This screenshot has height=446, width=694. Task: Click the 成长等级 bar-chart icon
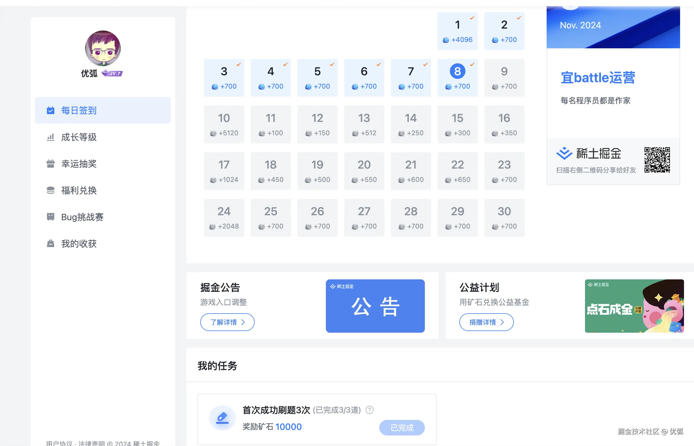(51, 137)
